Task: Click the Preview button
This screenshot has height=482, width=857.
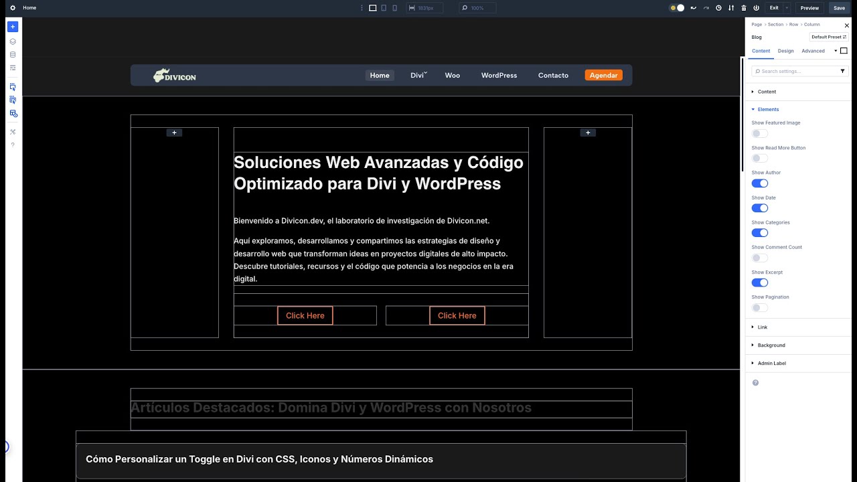Action: pos(809,8)
